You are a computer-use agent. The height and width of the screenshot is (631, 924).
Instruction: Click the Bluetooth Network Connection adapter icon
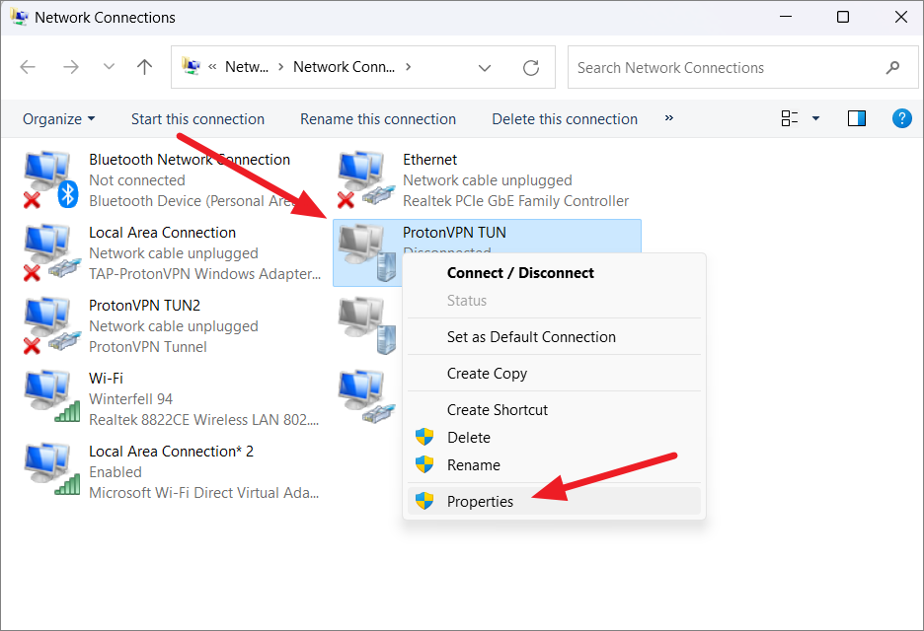click(51, 179)
